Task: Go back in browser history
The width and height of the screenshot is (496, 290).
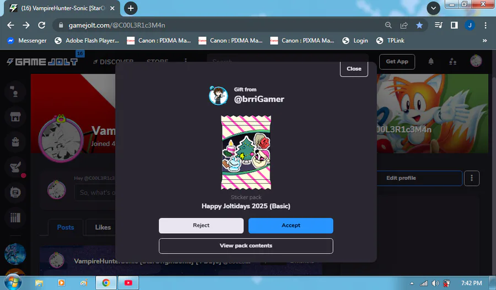Action: click(11, 25)
